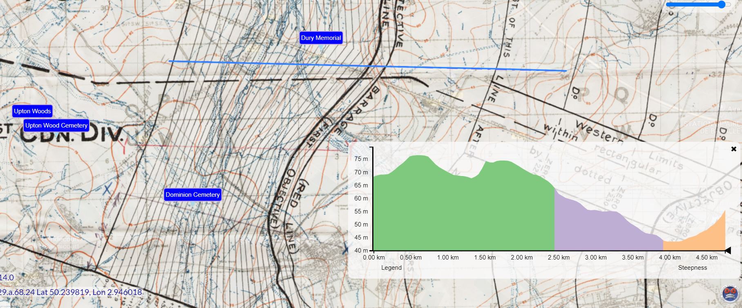Viewport: 742px width, 308px height.
Task: Click the "2.50 km" distance axis label
Action: click(559, 257)
